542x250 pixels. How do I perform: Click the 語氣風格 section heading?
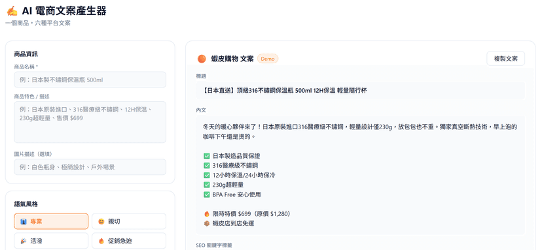[26, 204]
